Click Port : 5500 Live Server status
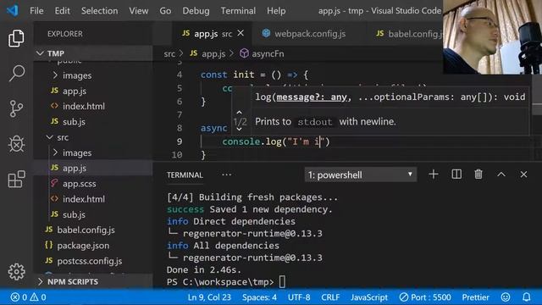The width and height of the screenshot is (542, 305). (x=425, y=297)
